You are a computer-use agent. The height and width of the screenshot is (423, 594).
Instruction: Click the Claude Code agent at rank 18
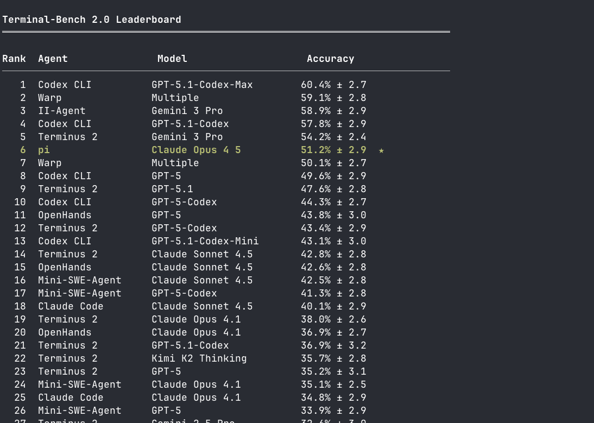pos(71,306)
